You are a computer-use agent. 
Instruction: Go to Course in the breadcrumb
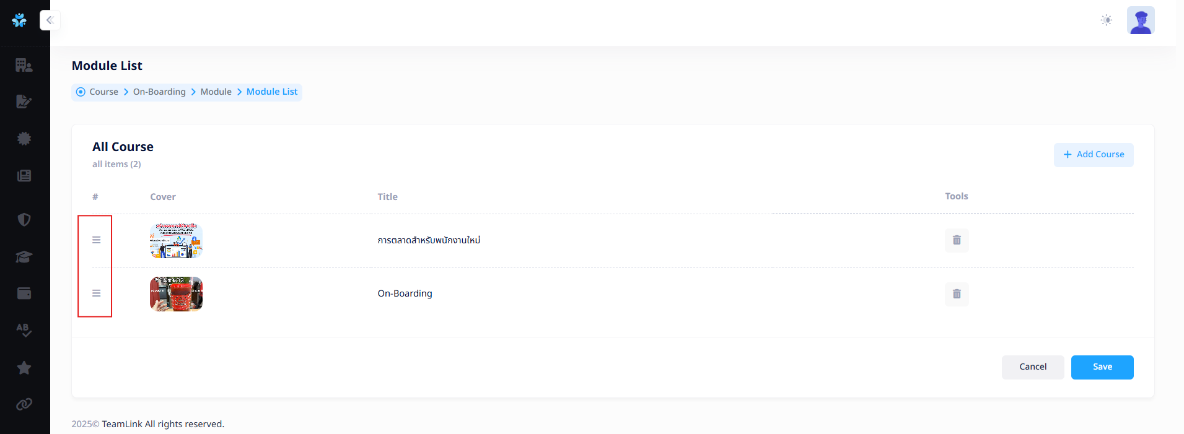[x=103, y=92]
